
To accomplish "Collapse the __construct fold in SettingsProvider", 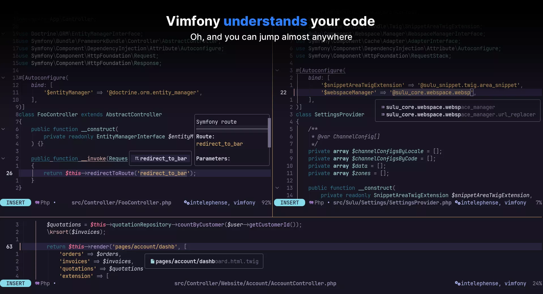I will point(277,188).
